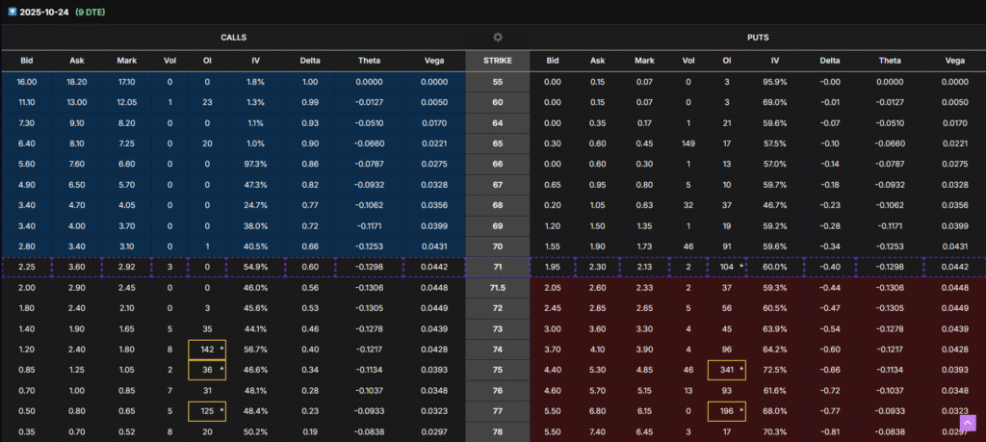This screenshot has width=986, height=442.
Task: Sort puts by the Theta column header
Action: [889, 61]
